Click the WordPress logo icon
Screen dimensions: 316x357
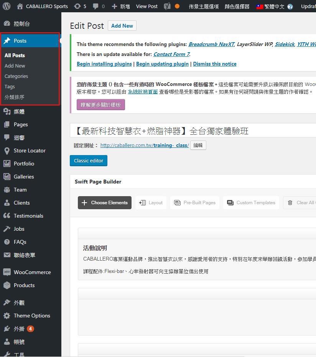(x=7, y=6)
